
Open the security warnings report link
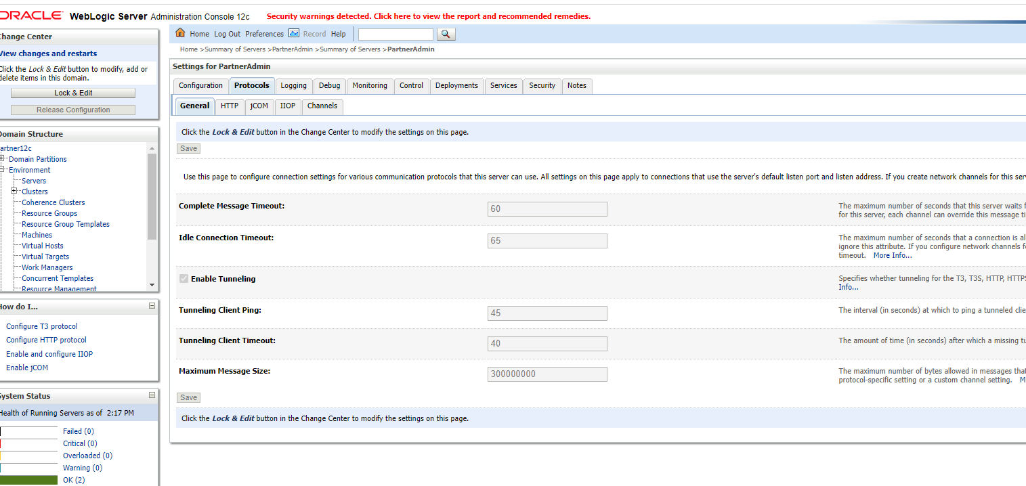(x=429, y=16)
